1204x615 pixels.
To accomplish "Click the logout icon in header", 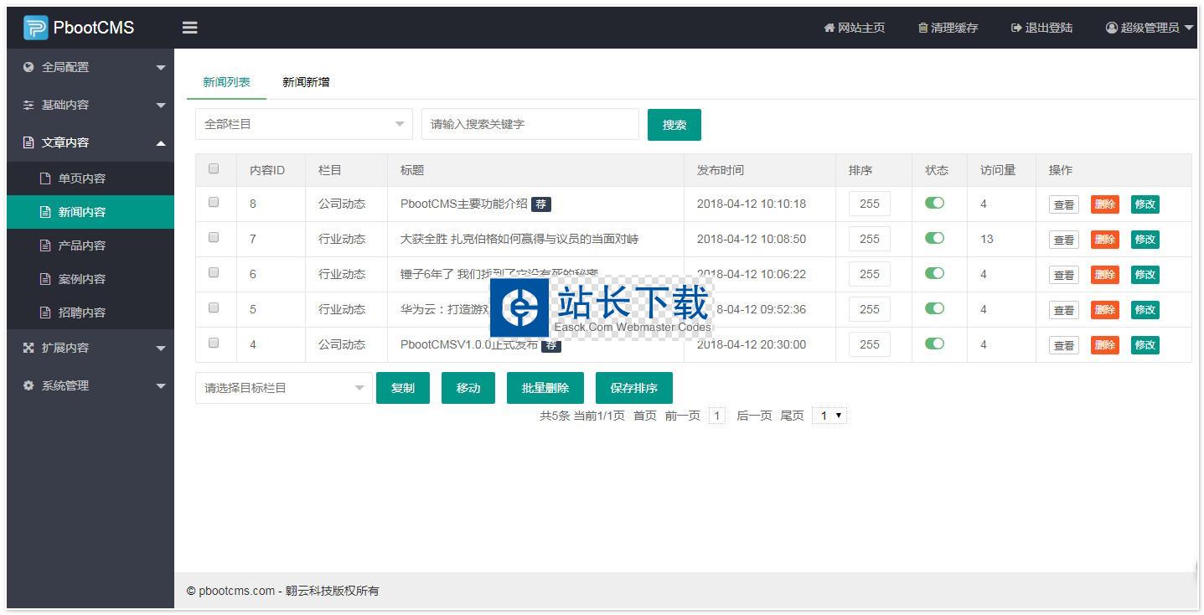I will [1016, 28].
